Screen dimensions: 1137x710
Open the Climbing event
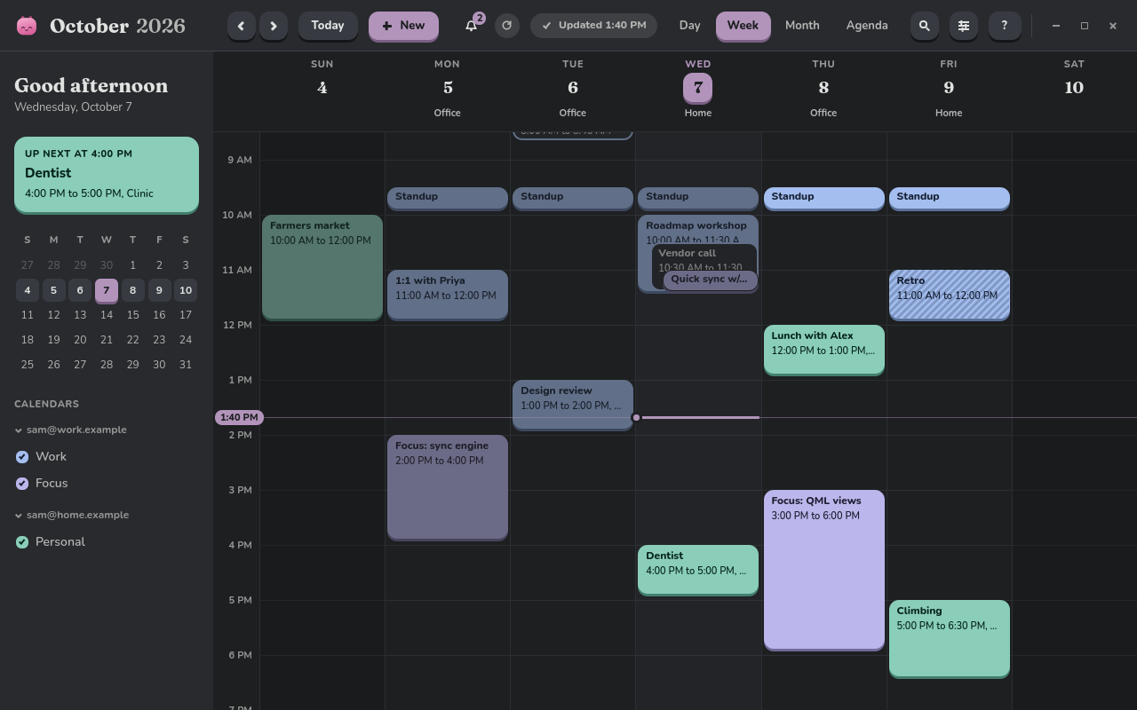tap(950, 638)
